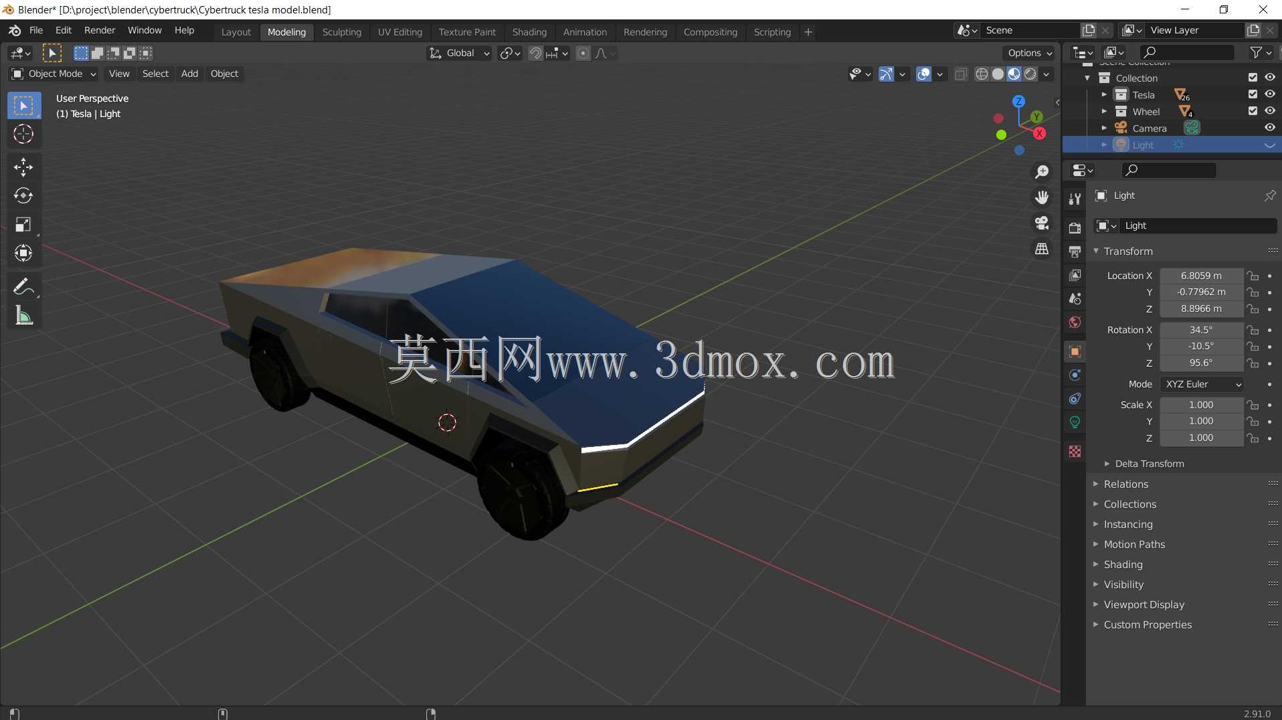The height and width of the screenshot is (720, 1282).
Task: Pick the Rotate tool
Action: click(x=24, y=195)
